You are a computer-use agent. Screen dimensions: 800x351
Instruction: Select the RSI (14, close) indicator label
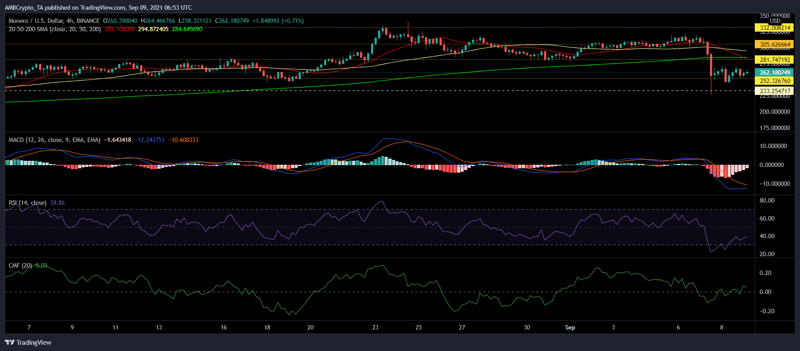point(28,203)
